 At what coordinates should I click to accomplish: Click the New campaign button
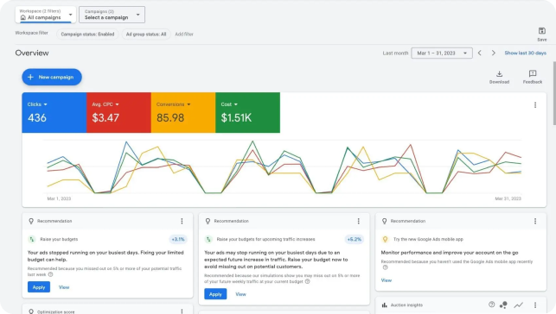click(x=52, y=77)
